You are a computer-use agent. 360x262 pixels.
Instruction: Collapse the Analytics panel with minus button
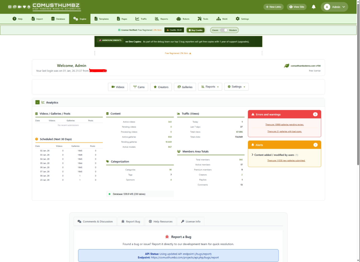tap(37, 102)
